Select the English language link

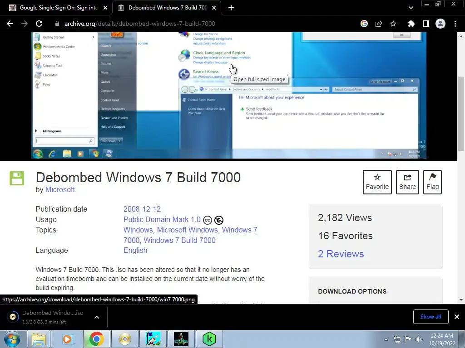[x=135, y=250]
